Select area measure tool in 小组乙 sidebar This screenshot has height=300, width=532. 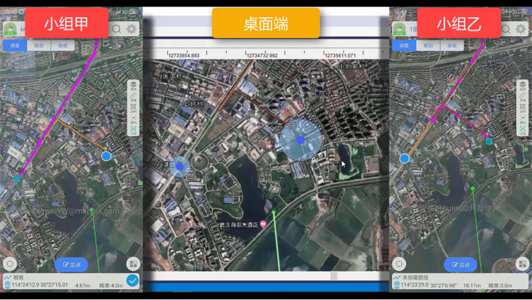click(522, 108)
